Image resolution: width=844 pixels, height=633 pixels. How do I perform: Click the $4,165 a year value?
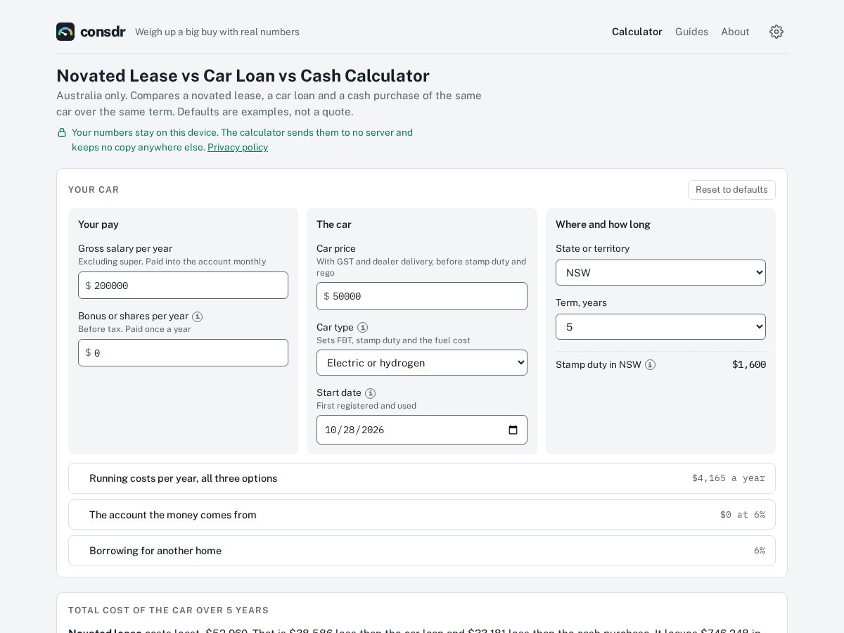pos(729,478)
